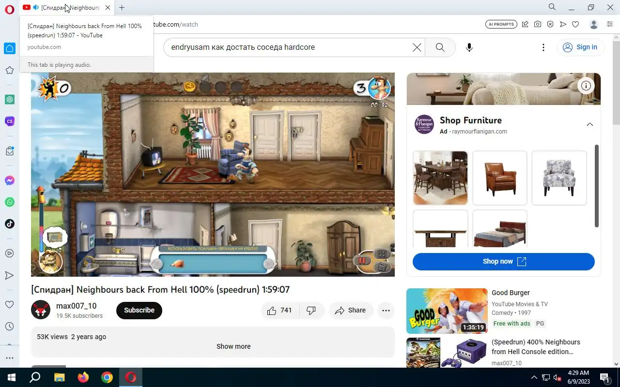Open the shopping bag sidebar icon
This screenshot has height=387, width=620.
pos(10,151)
